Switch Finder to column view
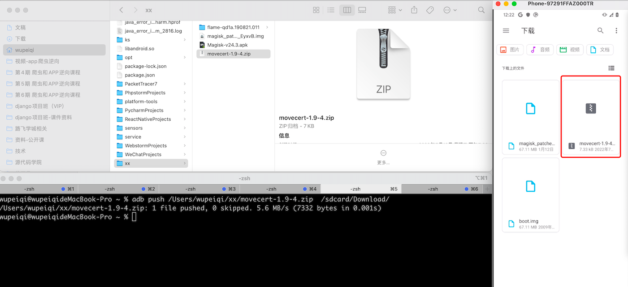The image size is (628, 287). coord(346,10)
